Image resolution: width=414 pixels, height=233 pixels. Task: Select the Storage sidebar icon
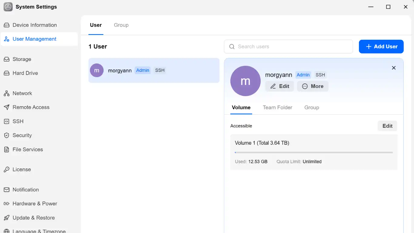pyautogui.click(x=7, y=59)
